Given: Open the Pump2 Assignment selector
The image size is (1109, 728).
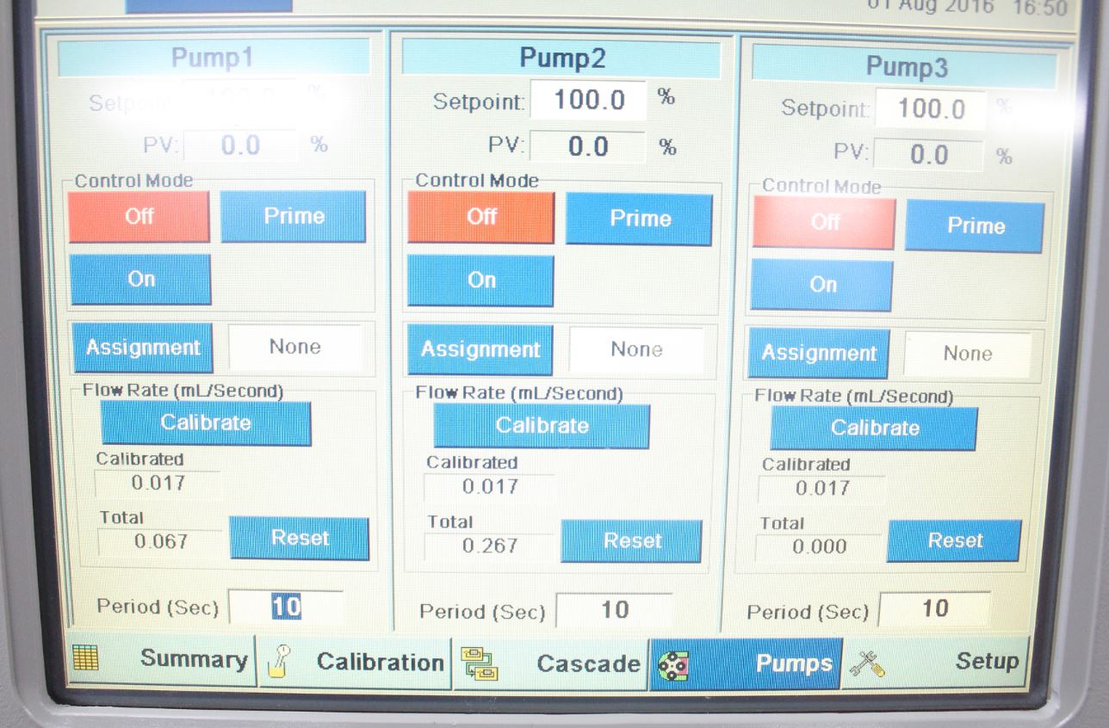Looking at the screenshot, I should [480, 349].
